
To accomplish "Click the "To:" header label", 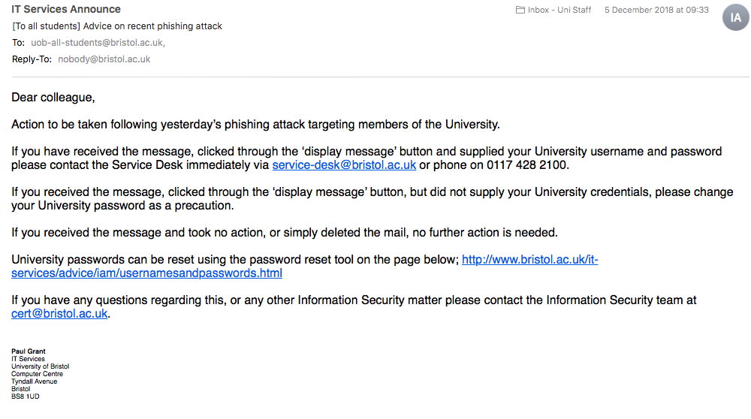I will click(19, 43).
